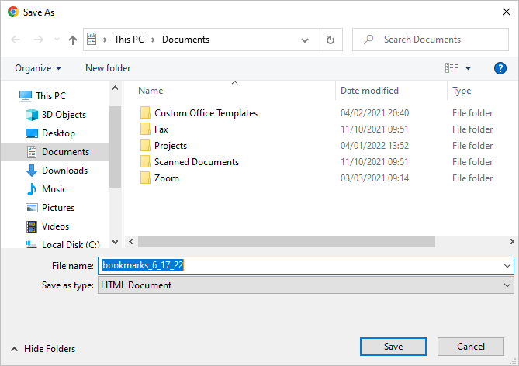The width and height of the screenshot is (519, 366).
Task: Select the Music folder icon in the sidebar
Action: [32, 189]
